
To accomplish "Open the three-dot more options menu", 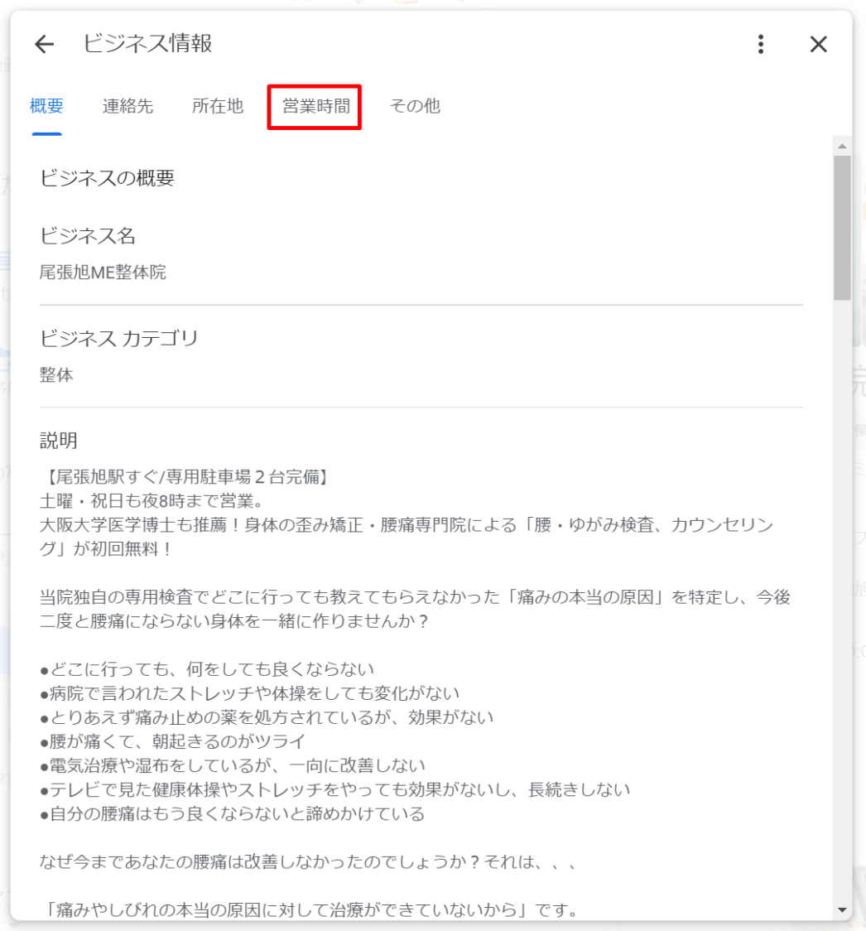I will coord(761,45).
